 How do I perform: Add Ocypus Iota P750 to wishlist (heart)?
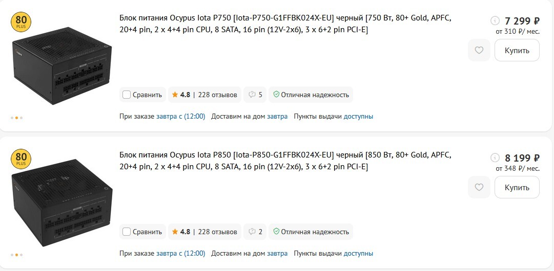point(479,50)
